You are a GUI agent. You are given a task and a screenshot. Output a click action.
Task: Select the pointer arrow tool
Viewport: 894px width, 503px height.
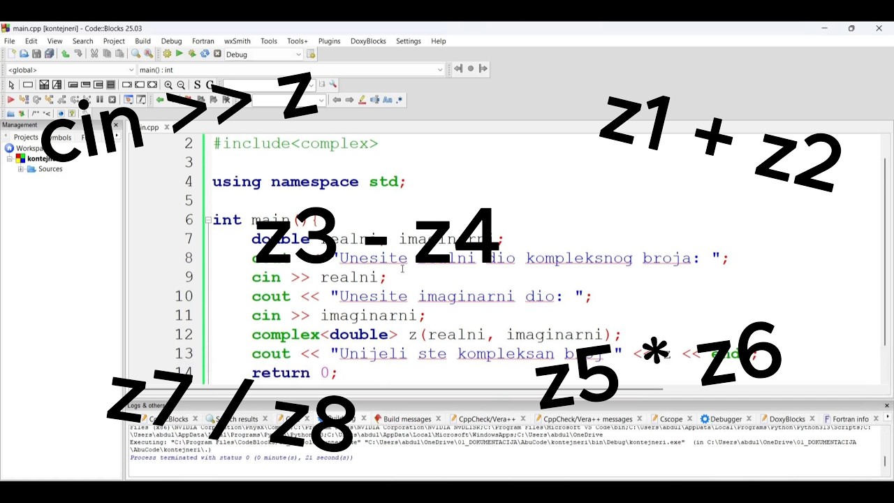pyautogui.click(x=11, y=85)
